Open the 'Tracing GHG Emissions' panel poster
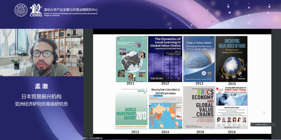281x140 pixels. pos(232,107)
